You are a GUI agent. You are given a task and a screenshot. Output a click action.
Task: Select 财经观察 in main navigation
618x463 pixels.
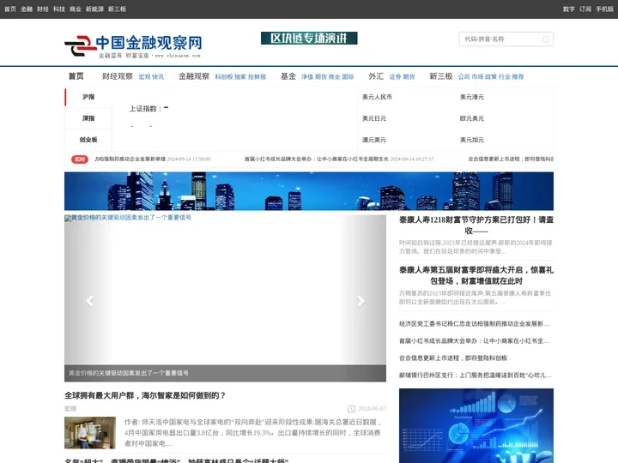pyautogui.click(x=118, y=76)
